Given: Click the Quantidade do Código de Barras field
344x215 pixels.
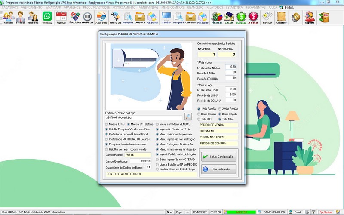Looking at the screenshot, I should click(x=148, y=167).
